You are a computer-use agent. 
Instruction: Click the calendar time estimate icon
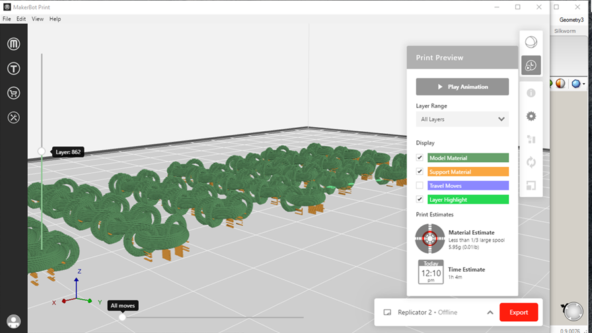click(431, 272)
